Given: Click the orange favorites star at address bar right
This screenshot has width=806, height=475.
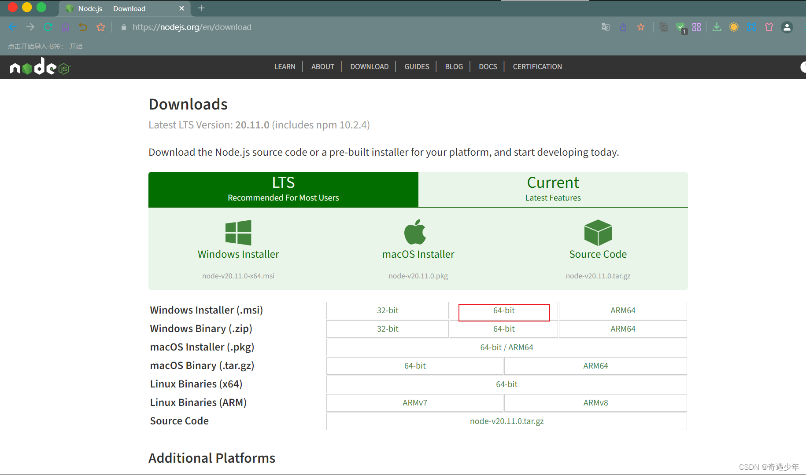Looking at the screenshot, I should pyautogui.click(x=641, y=27).
